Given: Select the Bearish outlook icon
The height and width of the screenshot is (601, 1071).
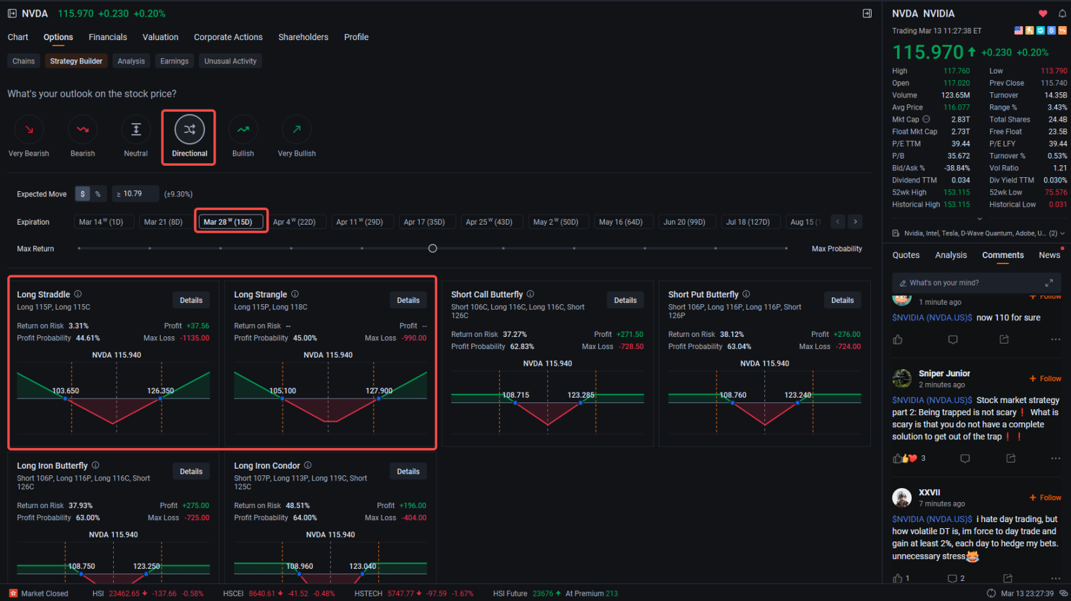Looking at the screenshot, I should click(82, 130).
